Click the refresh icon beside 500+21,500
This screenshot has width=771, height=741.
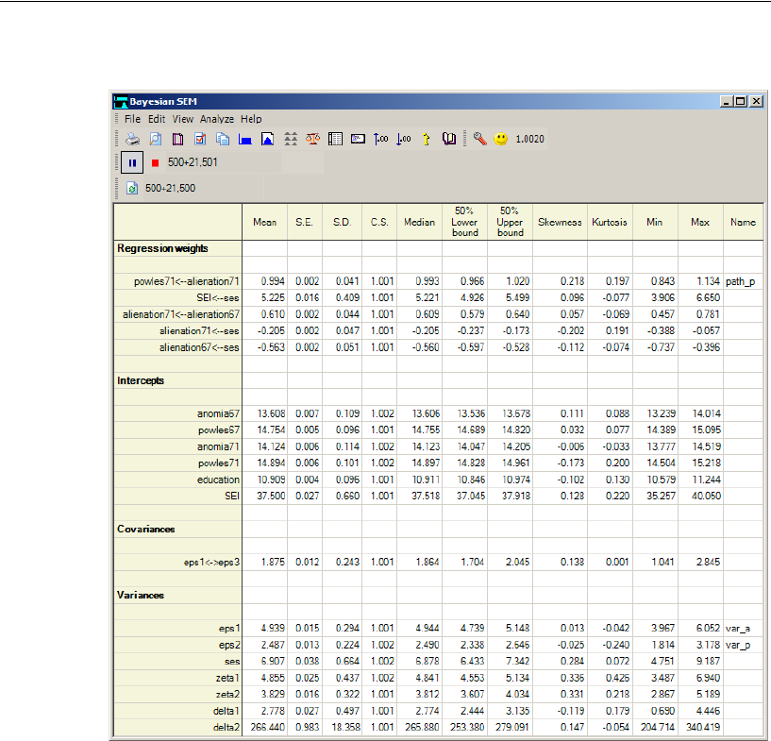coord(132,189)
